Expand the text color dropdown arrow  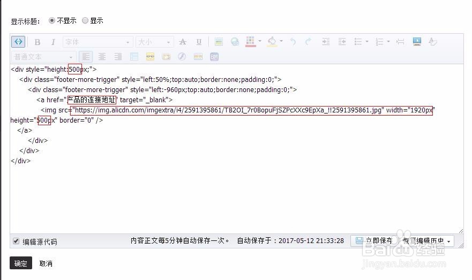tap(259, 41)
